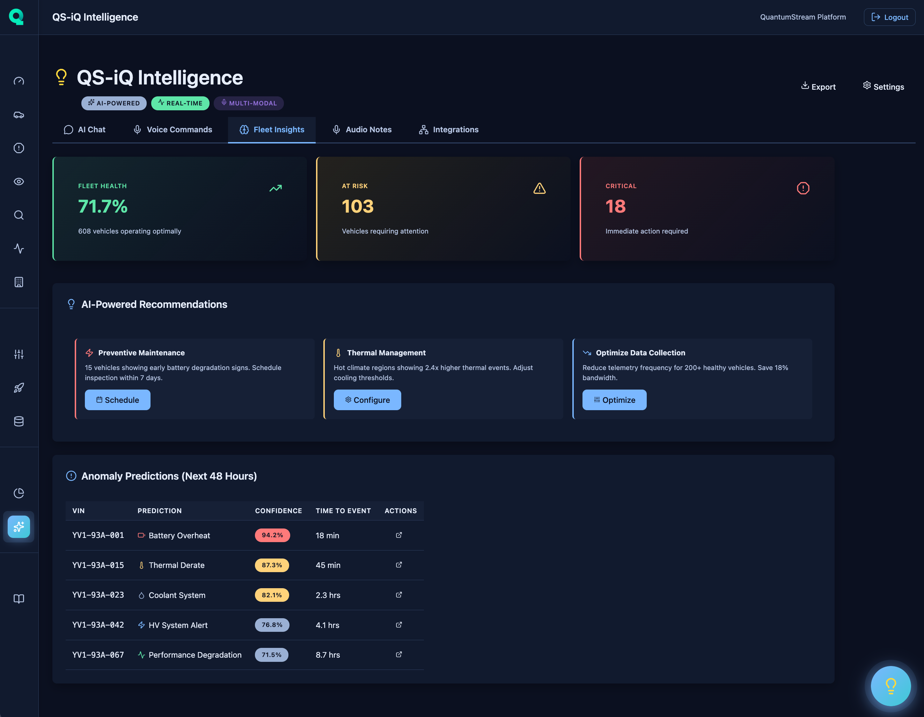The image size is (924, 717).
Task: Open the pie chart analytics icon
Action: pyautogui.click(x=19, y=493)
